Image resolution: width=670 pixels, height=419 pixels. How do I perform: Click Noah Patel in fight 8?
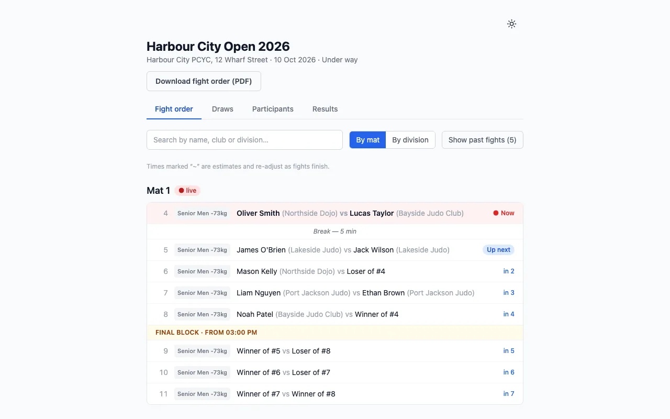click(x=255, y=314)
